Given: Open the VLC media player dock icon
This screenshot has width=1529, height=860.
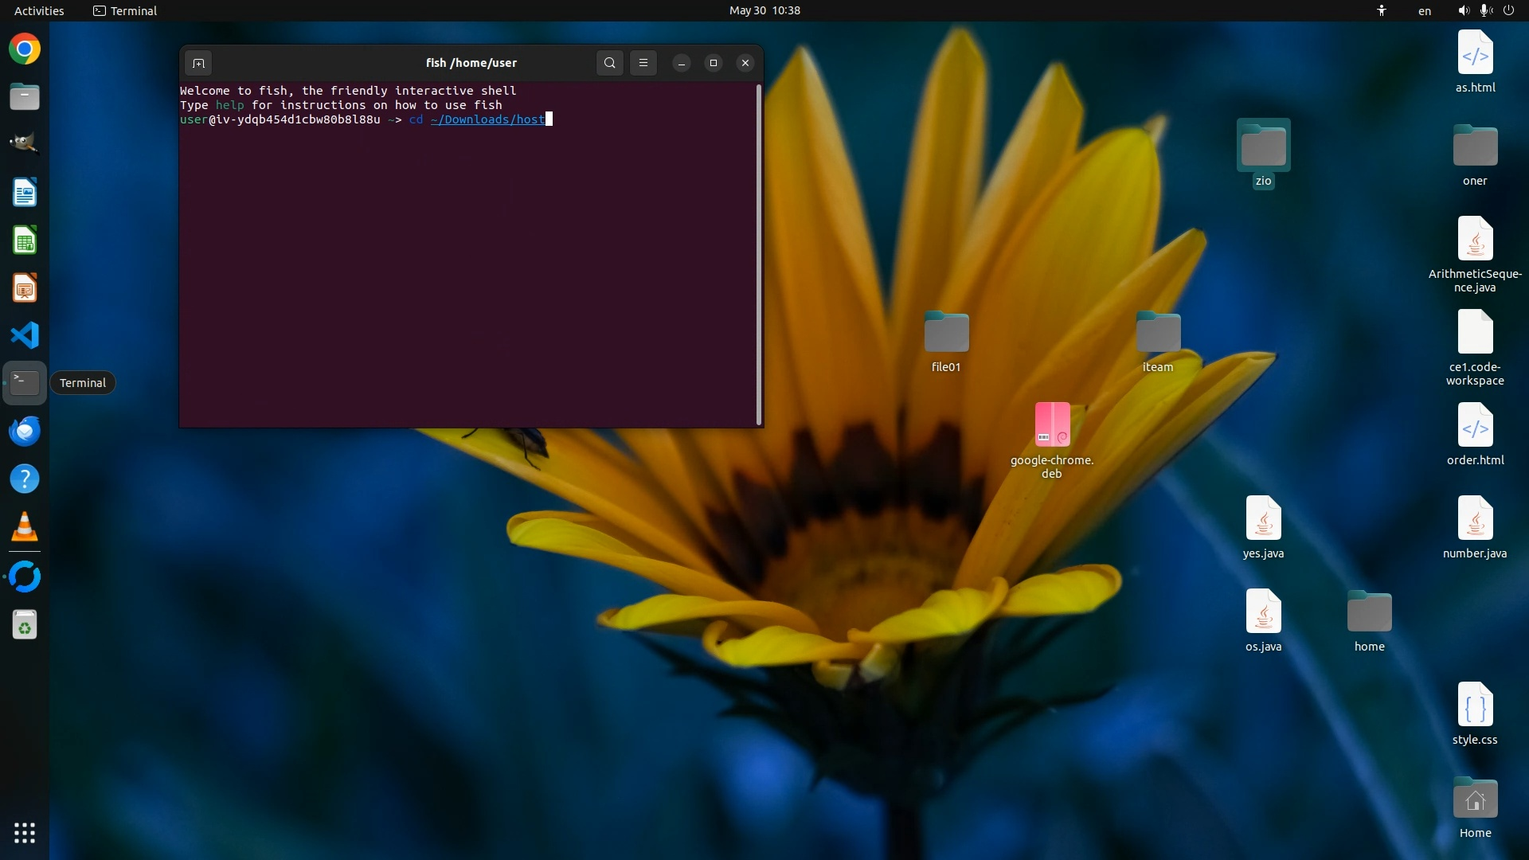Looking at the screenshot, I should point(25,526).
